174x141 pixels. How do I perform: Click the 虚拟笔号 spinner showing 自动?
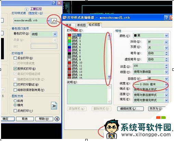[x=158, y=59]
